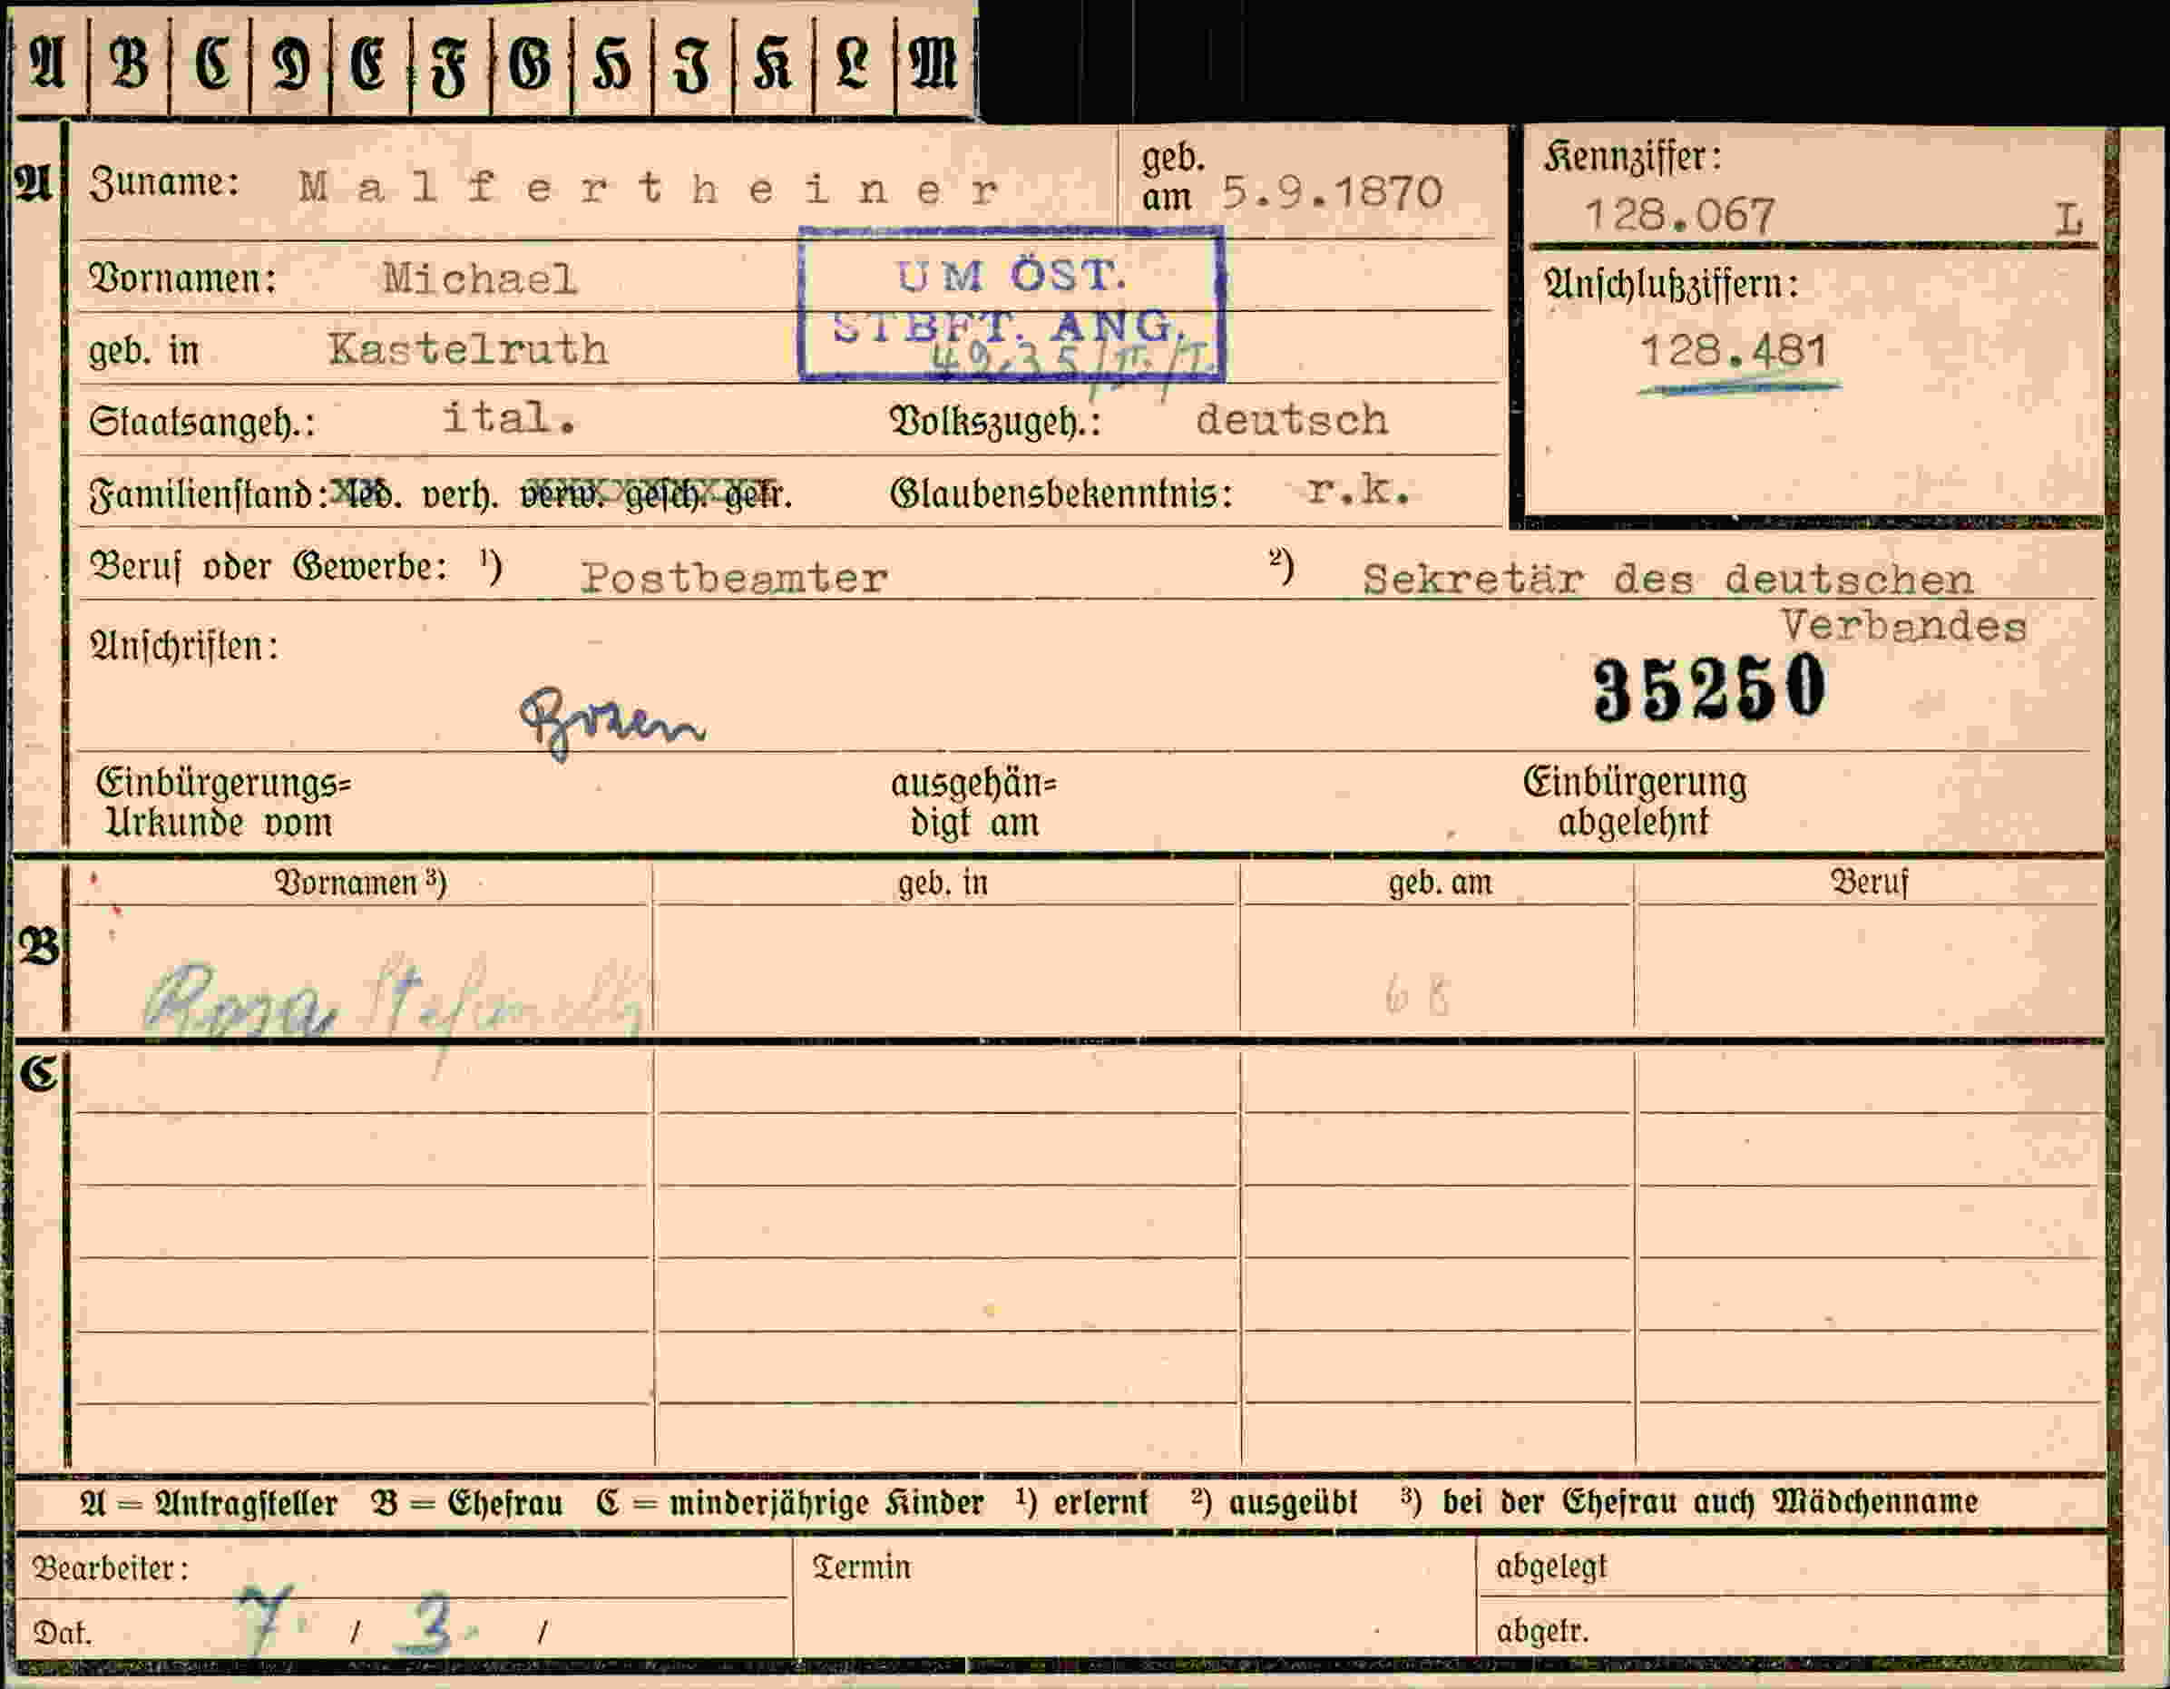Click the Staatsangeh. label
This screenshot has width=2170, height=1689.
click(201, 423)
